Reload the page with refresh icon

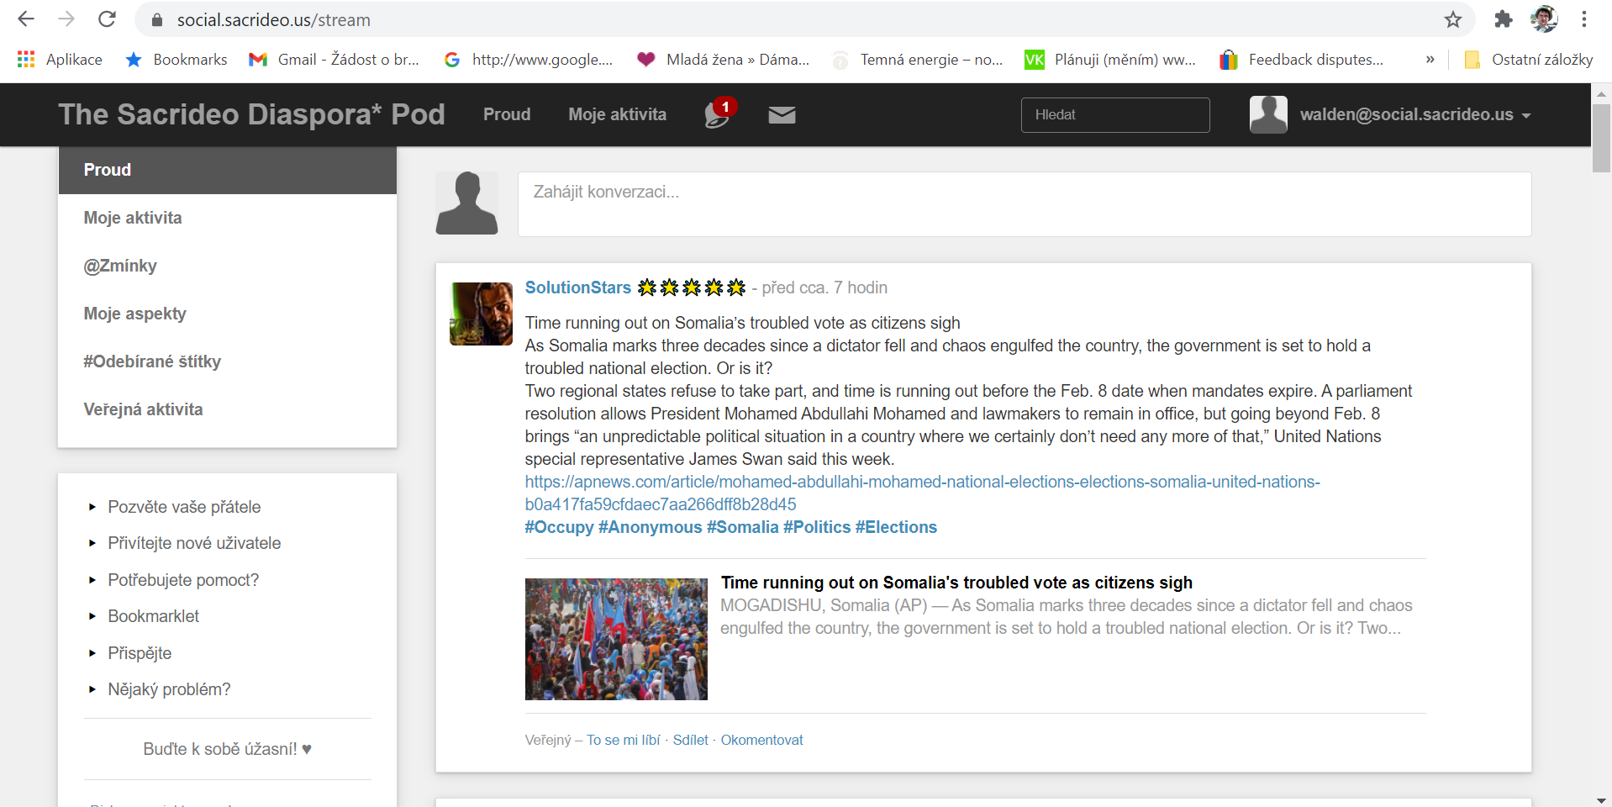107,19
